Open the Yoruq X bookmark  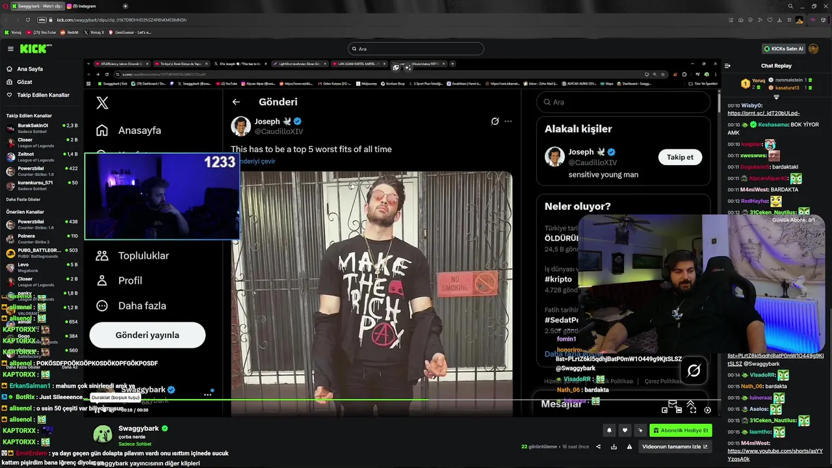[x=94, y=32]
